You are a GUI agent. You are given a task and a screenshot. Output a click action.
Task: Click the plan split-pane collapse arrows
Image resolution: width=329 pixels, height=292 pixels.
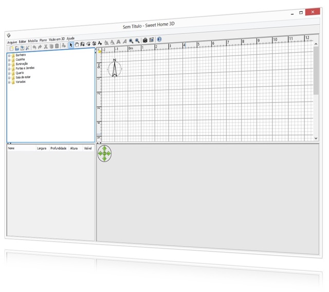(99, 143)
